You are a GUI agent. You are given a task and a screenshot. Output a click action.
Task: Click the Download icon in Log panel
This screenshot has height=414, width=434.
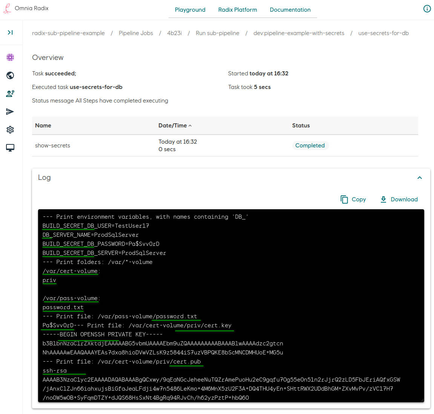click(383, 199)
